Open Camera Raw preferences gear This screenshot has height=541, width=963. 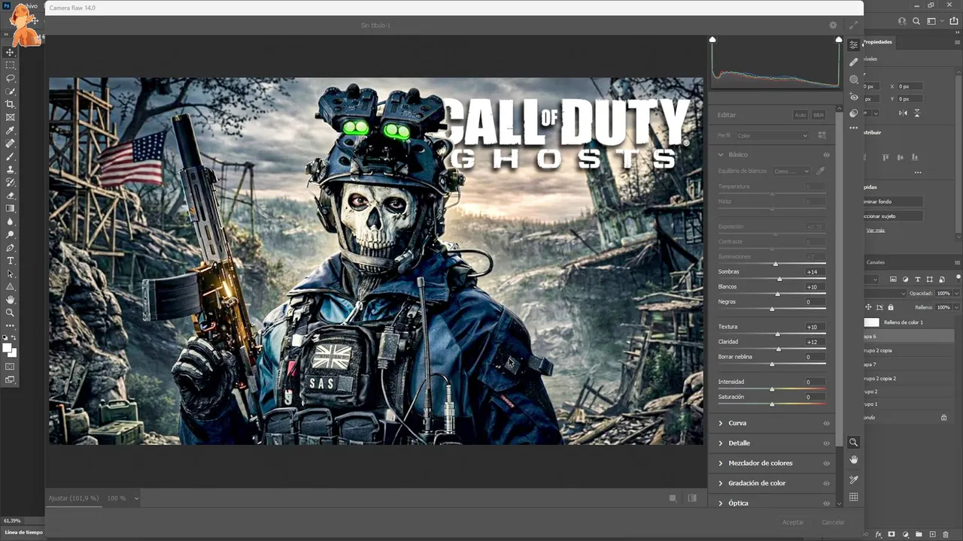point(833,25)
